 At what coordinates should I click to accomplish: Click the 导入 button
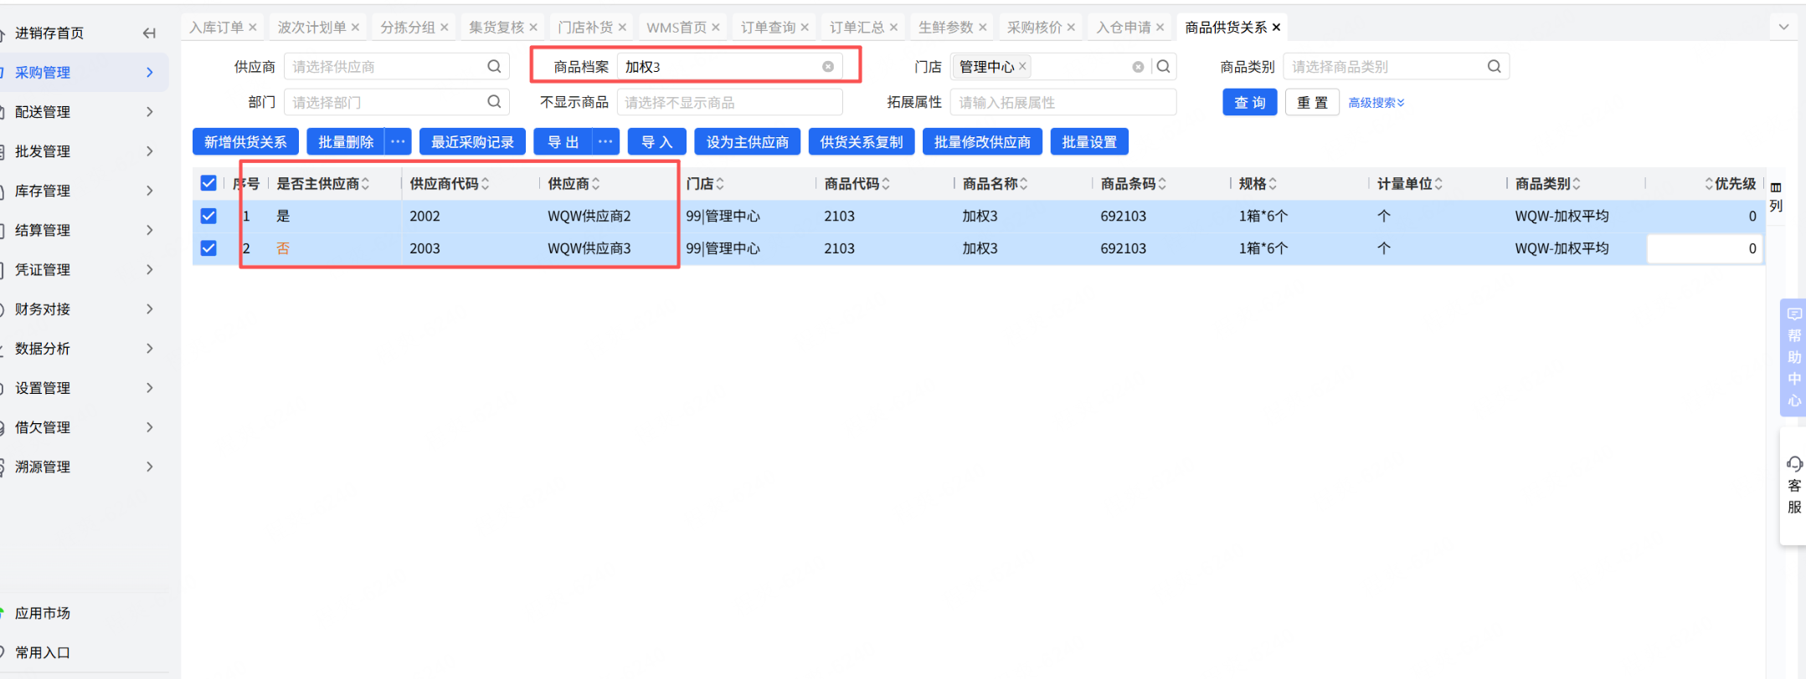656,142
